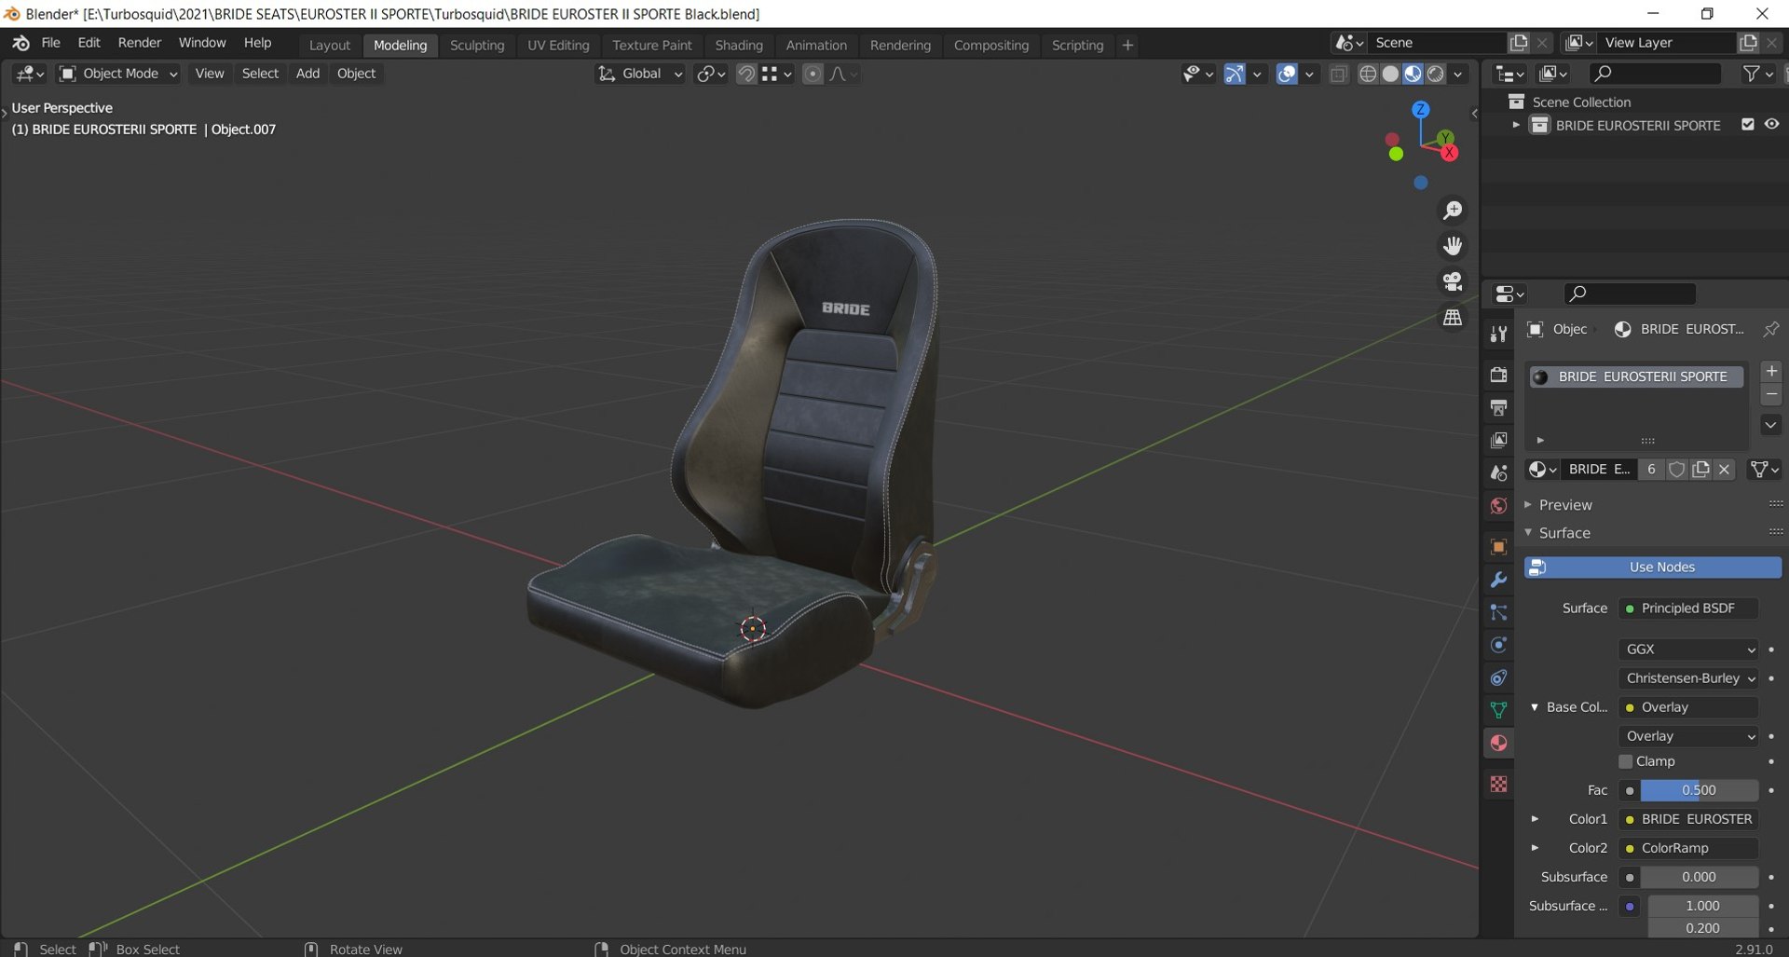Viewport: 1789px width, 957px height.
Task: Toggle camera view with camera icon
Action: (x=1453, y=281)
